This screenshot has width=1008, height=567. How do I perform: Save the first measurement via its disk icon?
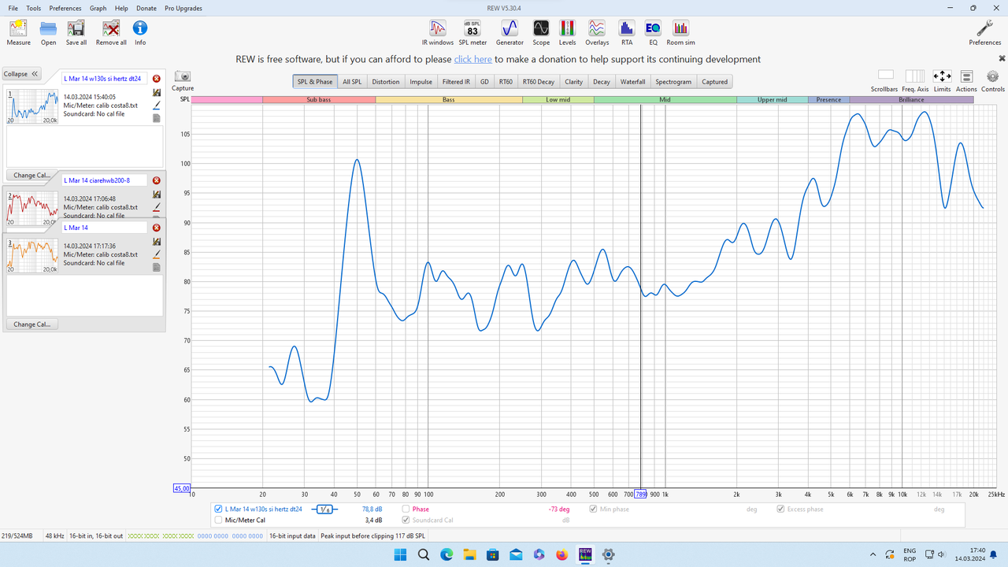[x=157, y=92]
